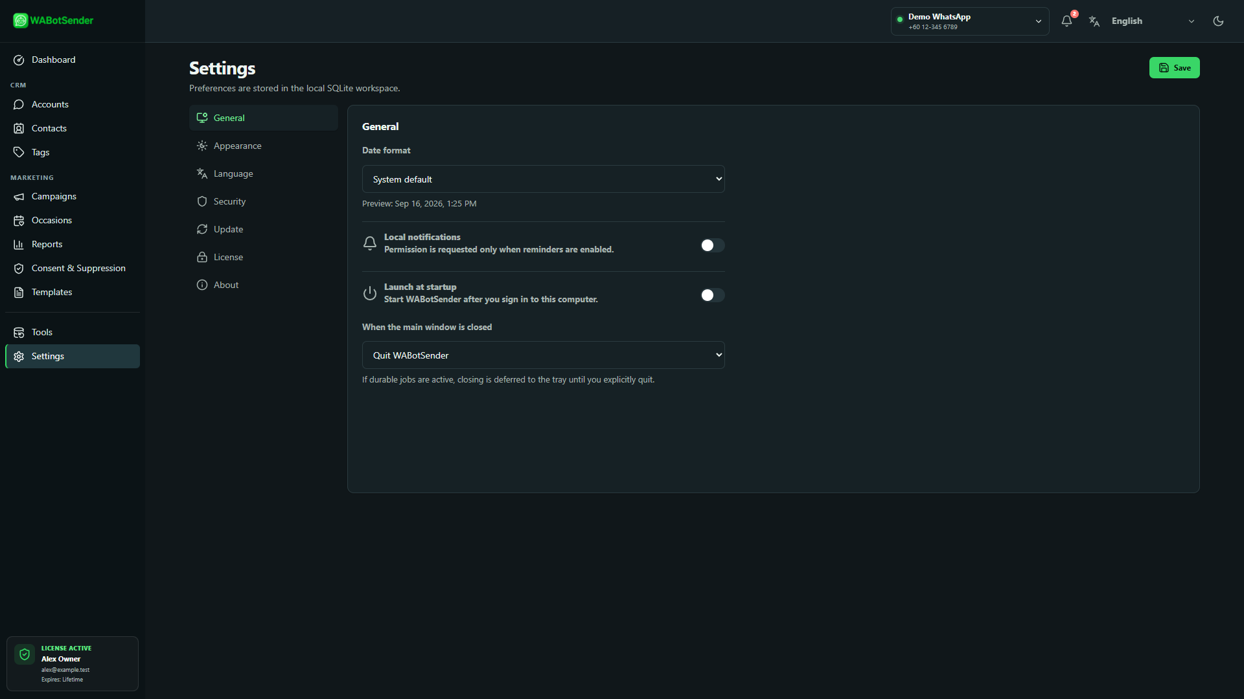Click the Tools sidebar icon
Image resolution: width=1244 pixels, height=699 pixels.
tap(19, 332)
